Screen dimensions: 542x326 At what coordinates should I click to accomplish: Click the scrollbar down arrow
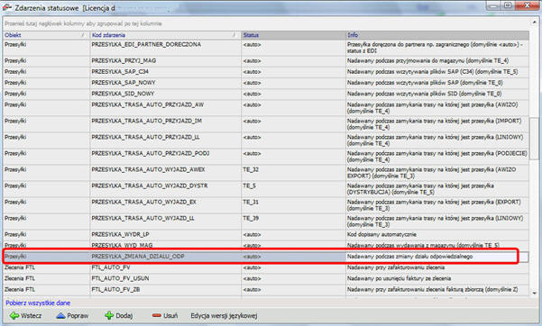(535, 293)
